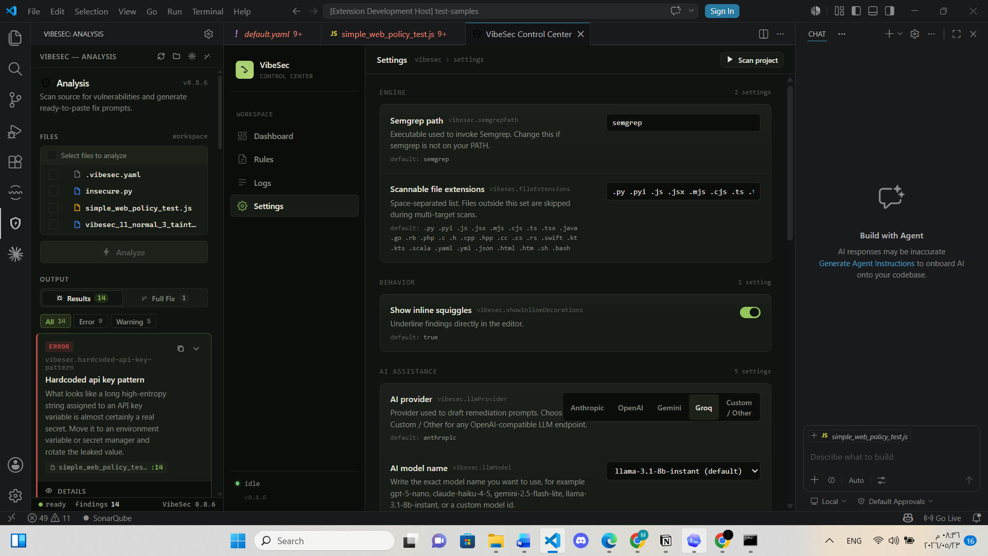Open the command center chat dropdown arrow
Image resolution: width=988 pixels, height=556 pixels.
[x=691, y=11]
